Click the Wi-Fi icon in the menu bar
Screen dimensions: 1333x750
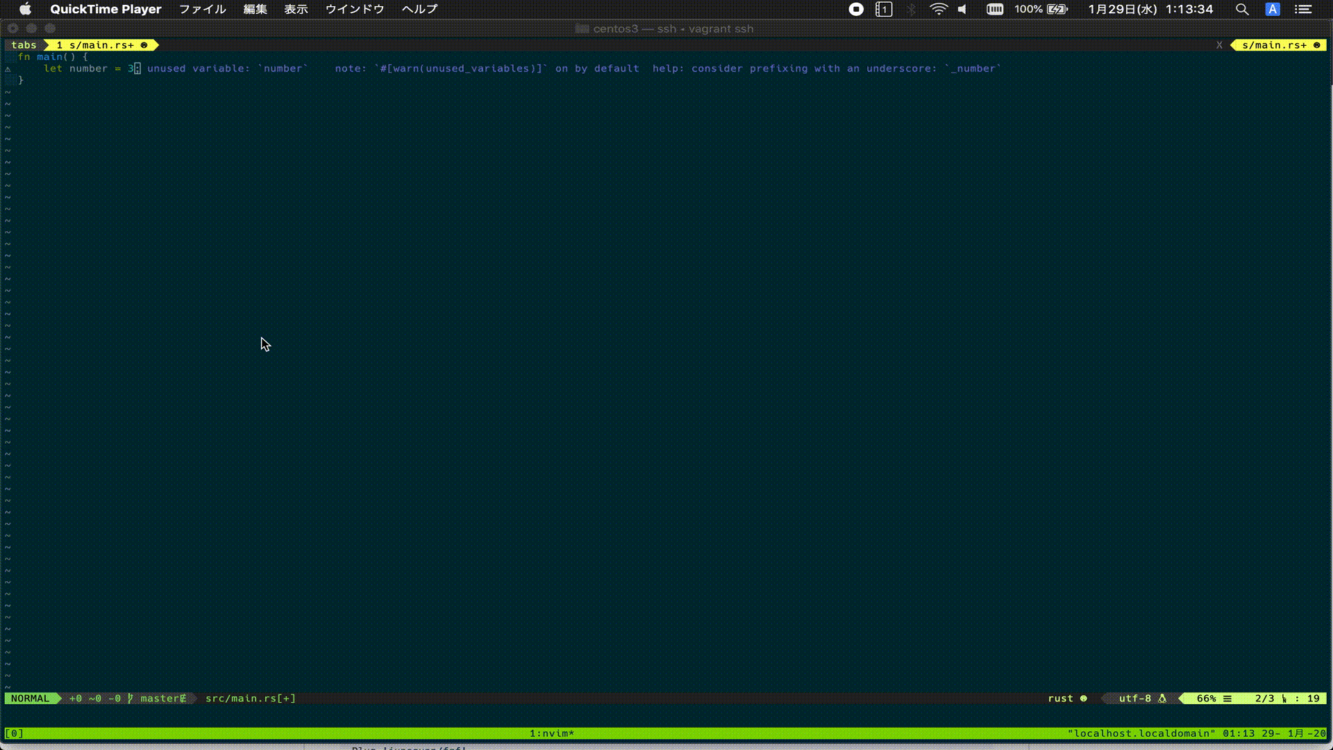coord(939,9)
